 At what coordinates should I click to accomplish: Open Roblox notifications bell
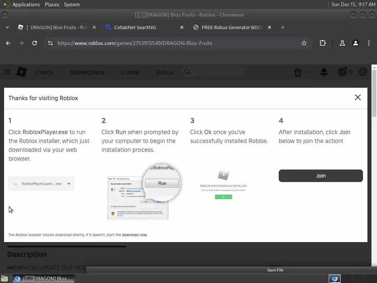pos(324,72)
